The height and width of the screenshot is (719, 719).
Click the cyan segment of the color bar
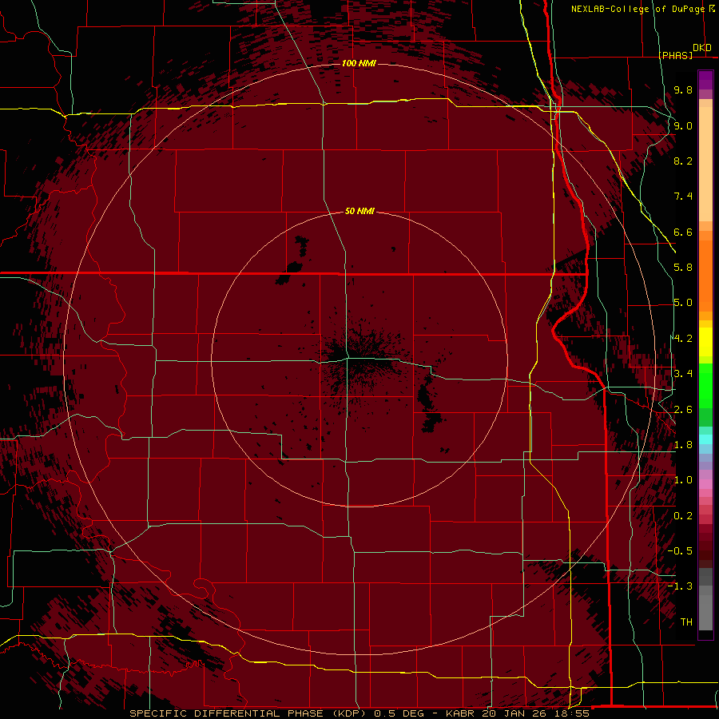coord(705,439)
